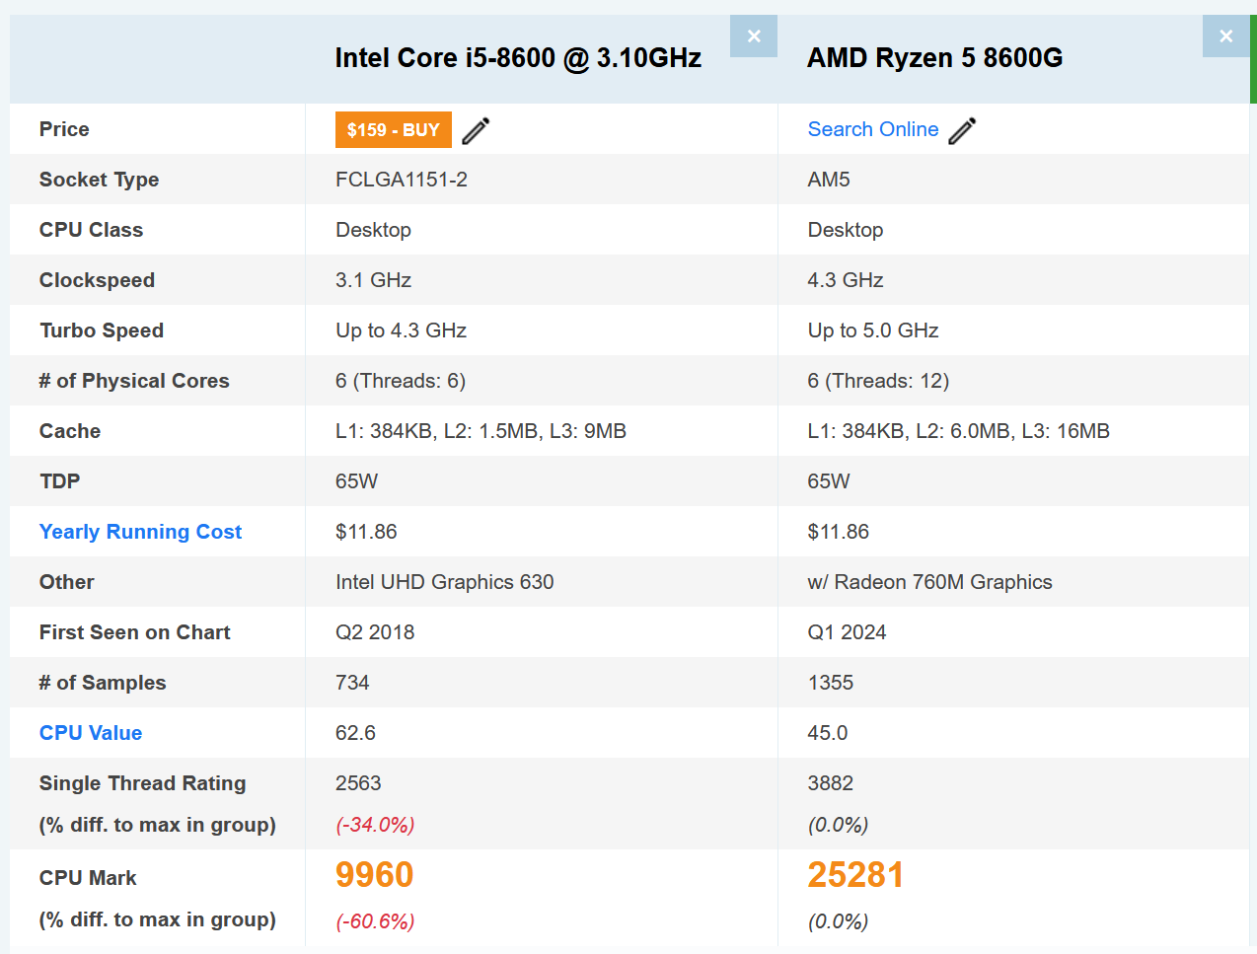Image resolution: width=1257 pixels, height=954 pixels.
Task: Click the 3882 single thread rating
Action: (x=830, y=783)
